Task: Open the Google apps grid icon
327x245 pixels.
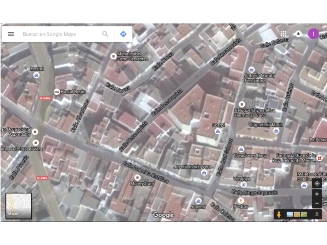Action: pos(283,33)
